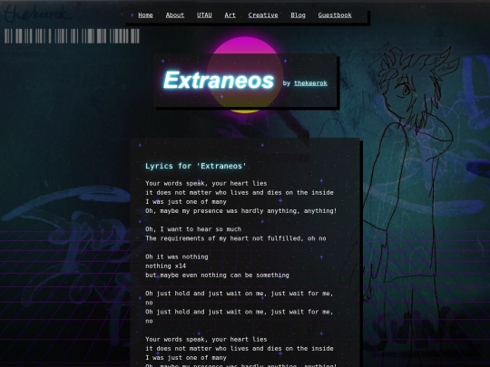490x367 pixels.
Task: Go to the About page
Action: (x=175, y=15)
